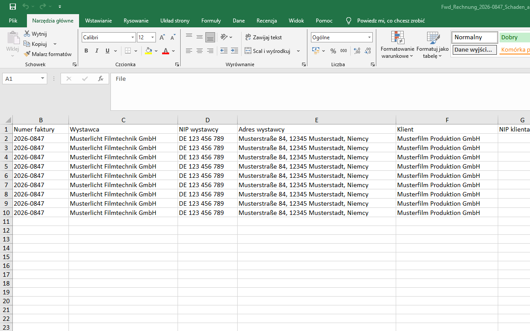Click Accounting Number Format icon
This screenshot has width=530, height=331.
click(316, 51)
